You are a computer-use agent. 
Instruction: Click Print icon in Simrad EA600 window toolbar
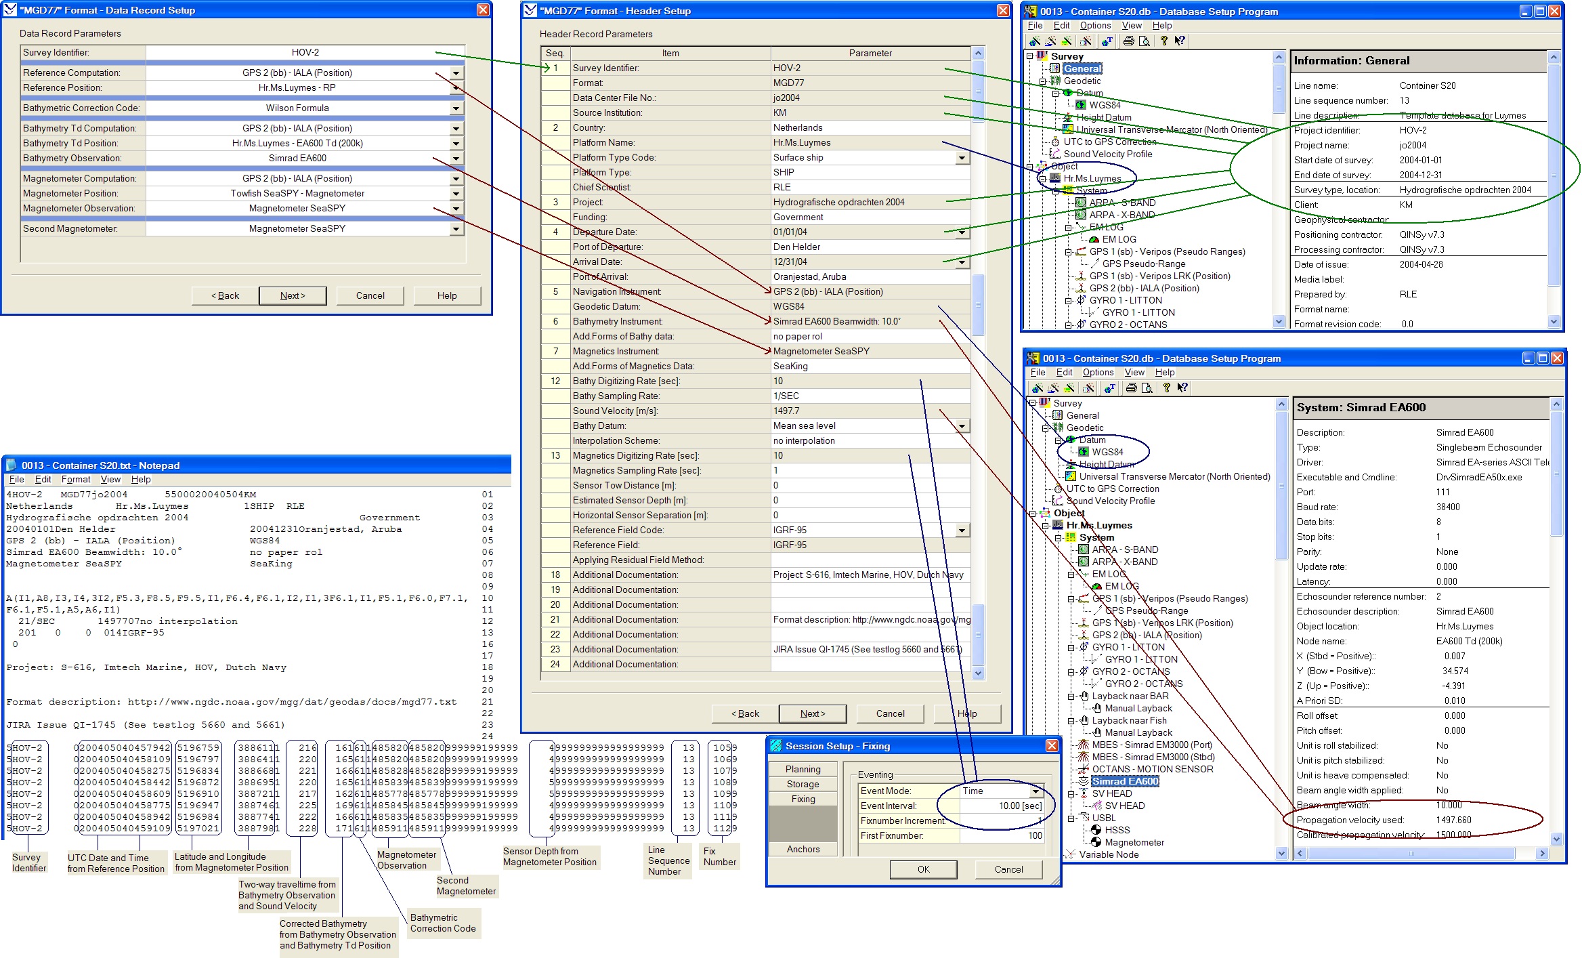pos(1131,388)
